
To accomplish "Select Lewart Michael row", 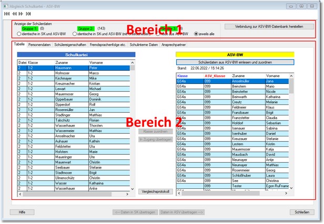I will click(74, 89).
